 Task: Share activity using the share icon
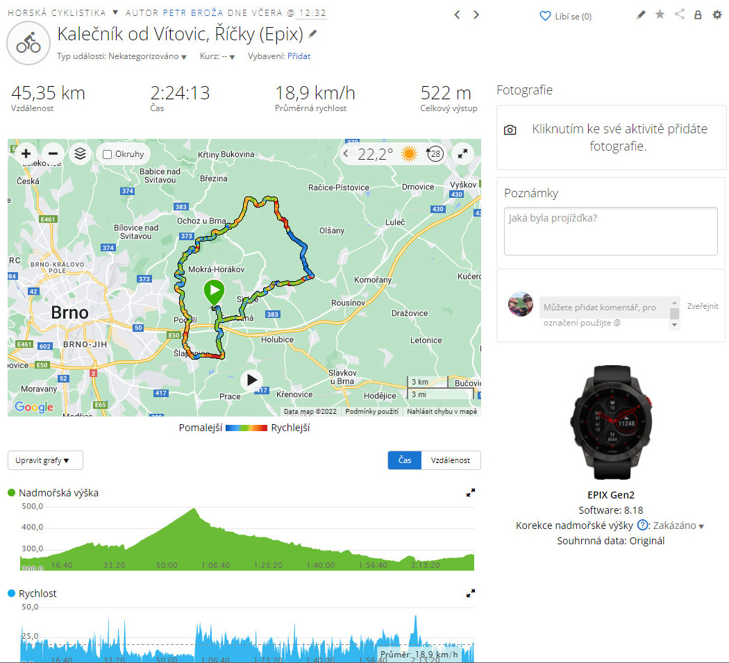pos(679,15)
